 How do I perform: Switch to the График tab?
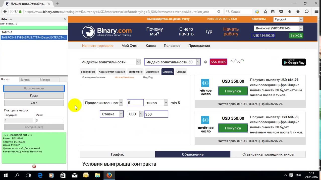click(x=117, y=154)
